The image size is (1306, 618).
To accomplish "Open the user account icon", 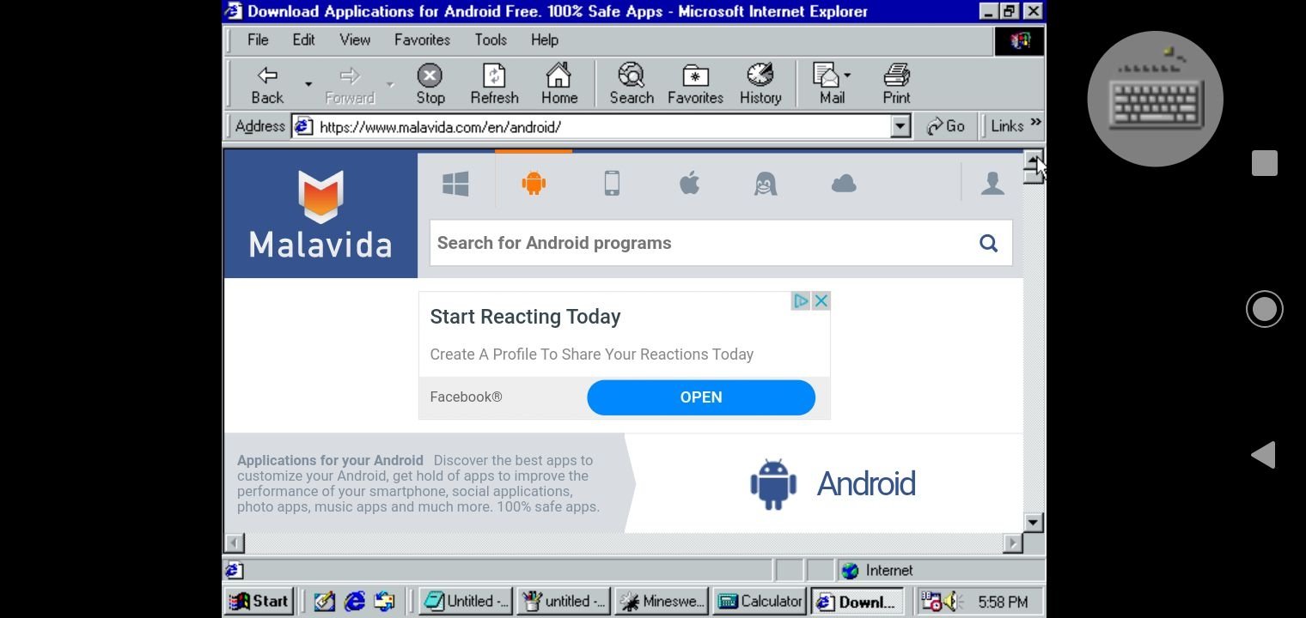I will pos(992,183).
